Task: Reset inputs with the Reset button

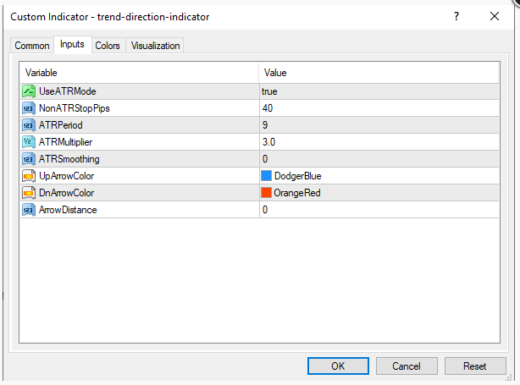Action: click(x=475, y=366)
